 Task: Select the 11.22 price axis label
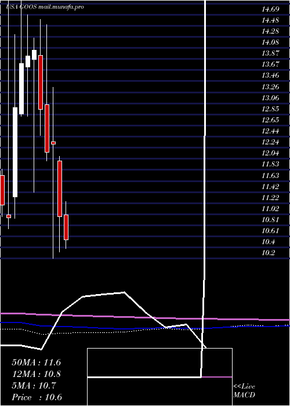[270, 198]
